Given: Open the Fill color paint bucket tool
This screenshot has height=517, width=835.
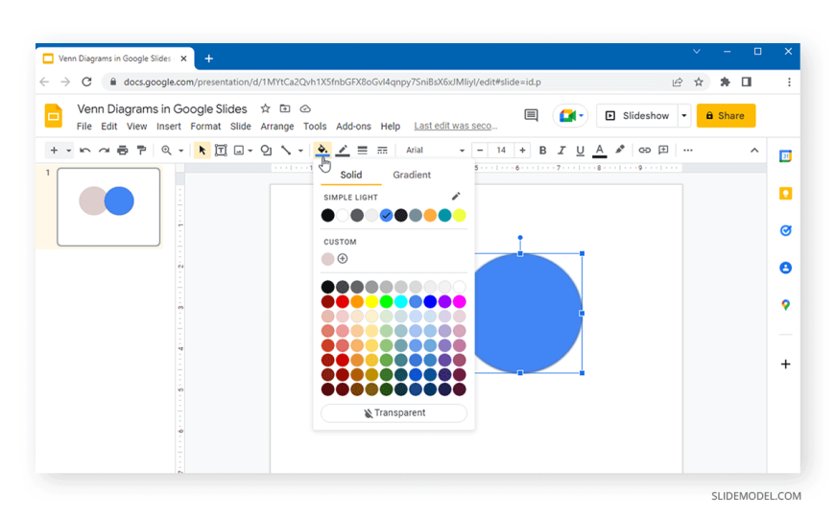Looking at the screenshot, I should [322, 151].
